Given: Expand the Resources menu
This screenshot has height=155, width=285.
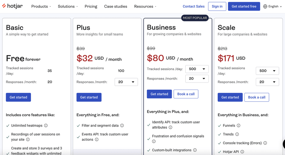Looking at the screenshot, I should [x=145, y=6].
